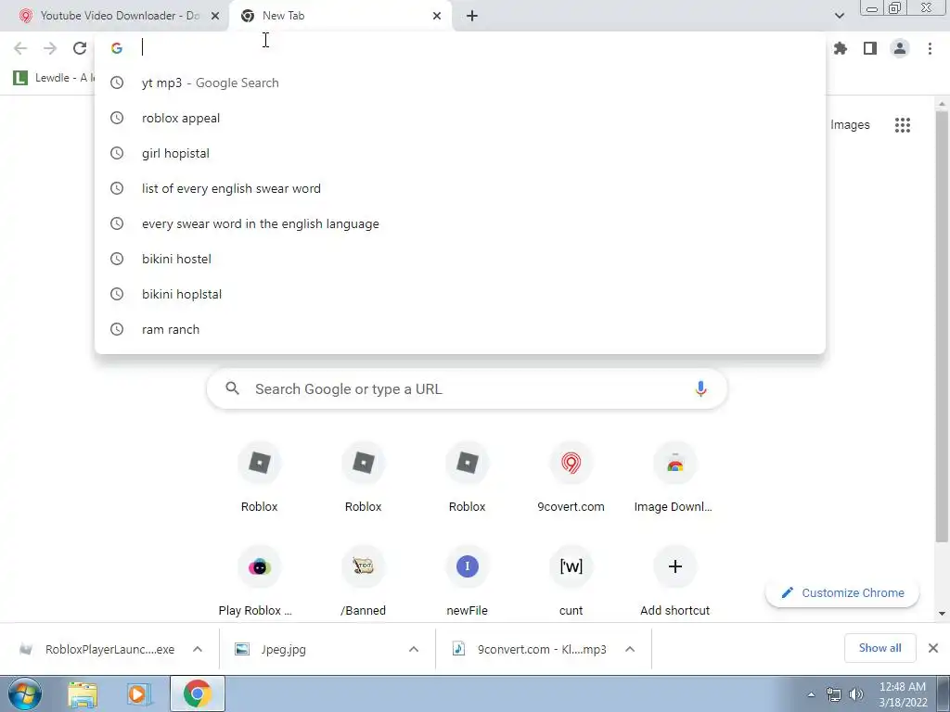
Task: Click Show all downloads
Action: pyautogui.click(x=879, y=648)
